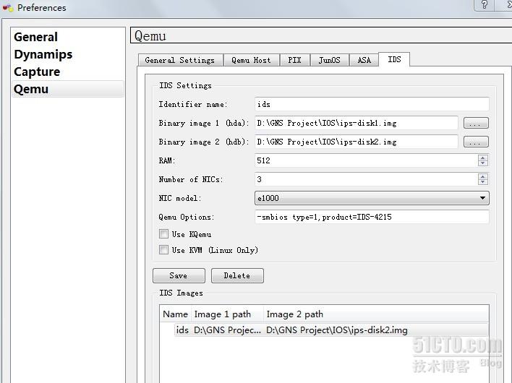Image resolution: width=512 pixels, height=383 pixels.
Task: Click the help question mark icon
Action: pos(485,4)
